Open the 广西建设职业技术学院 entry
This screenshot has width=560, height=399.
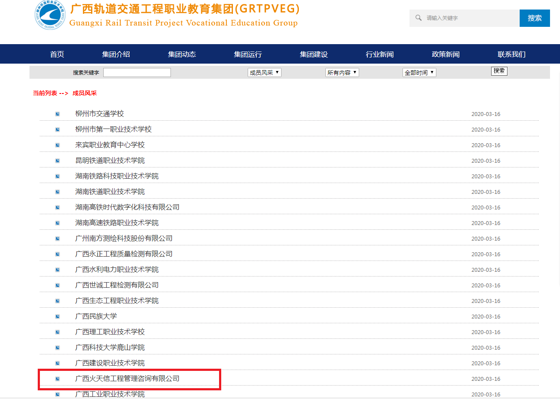click(x=110, y=363)
